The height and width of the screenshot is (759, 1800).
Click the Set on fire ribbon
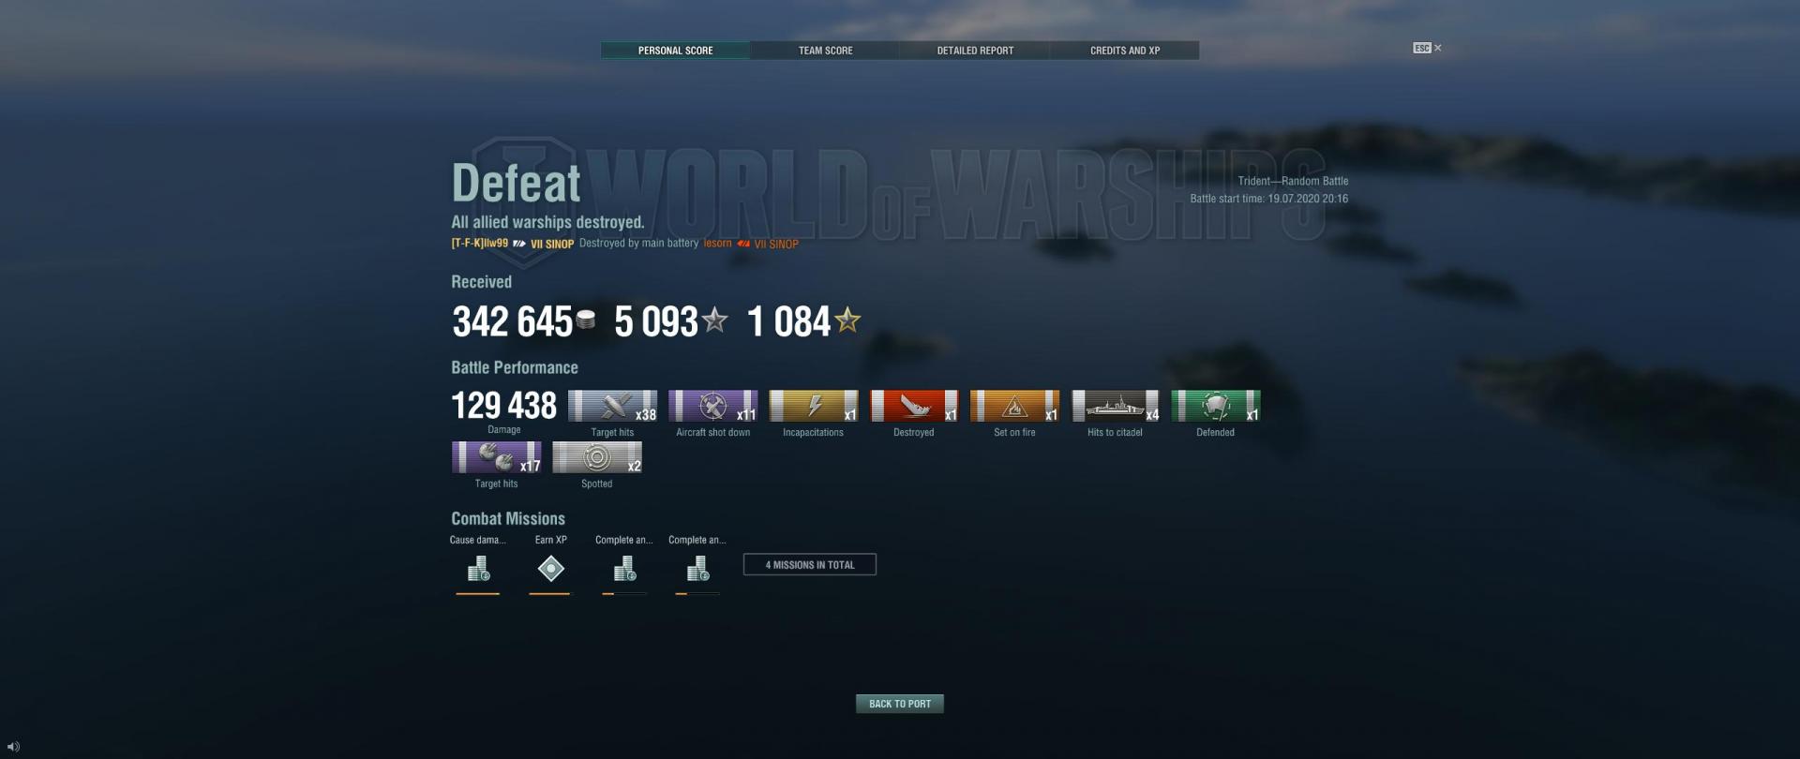[x=1014, y=406]
